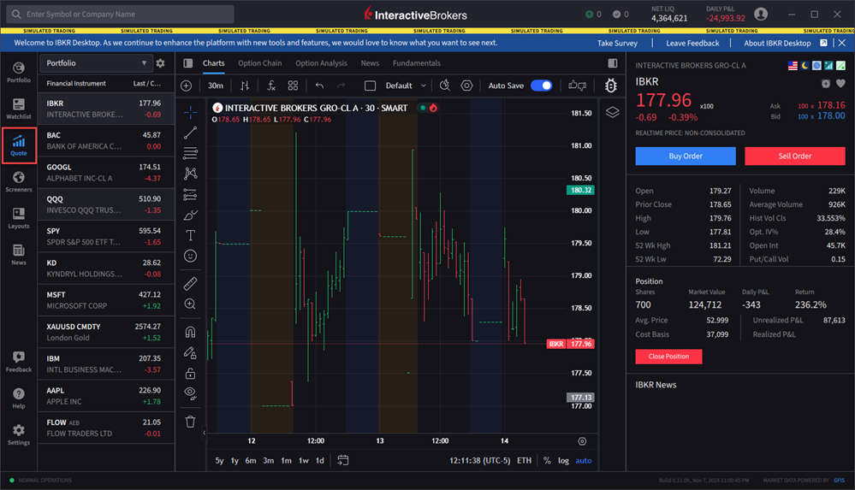Click the symbol search input field
The height and width of the screenshot is (490, 855).
coord(121,15)
